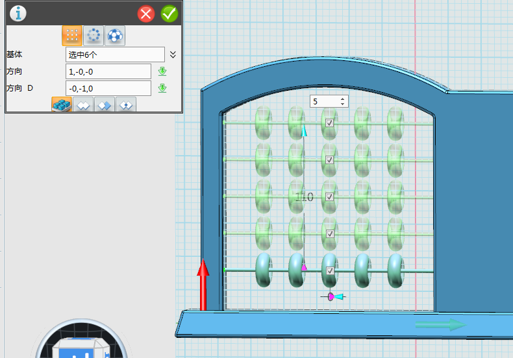Screen dimensions: 513x358
Task: Cancel the array with the red X
Action: pyautogui.click(x=147, y=14)
